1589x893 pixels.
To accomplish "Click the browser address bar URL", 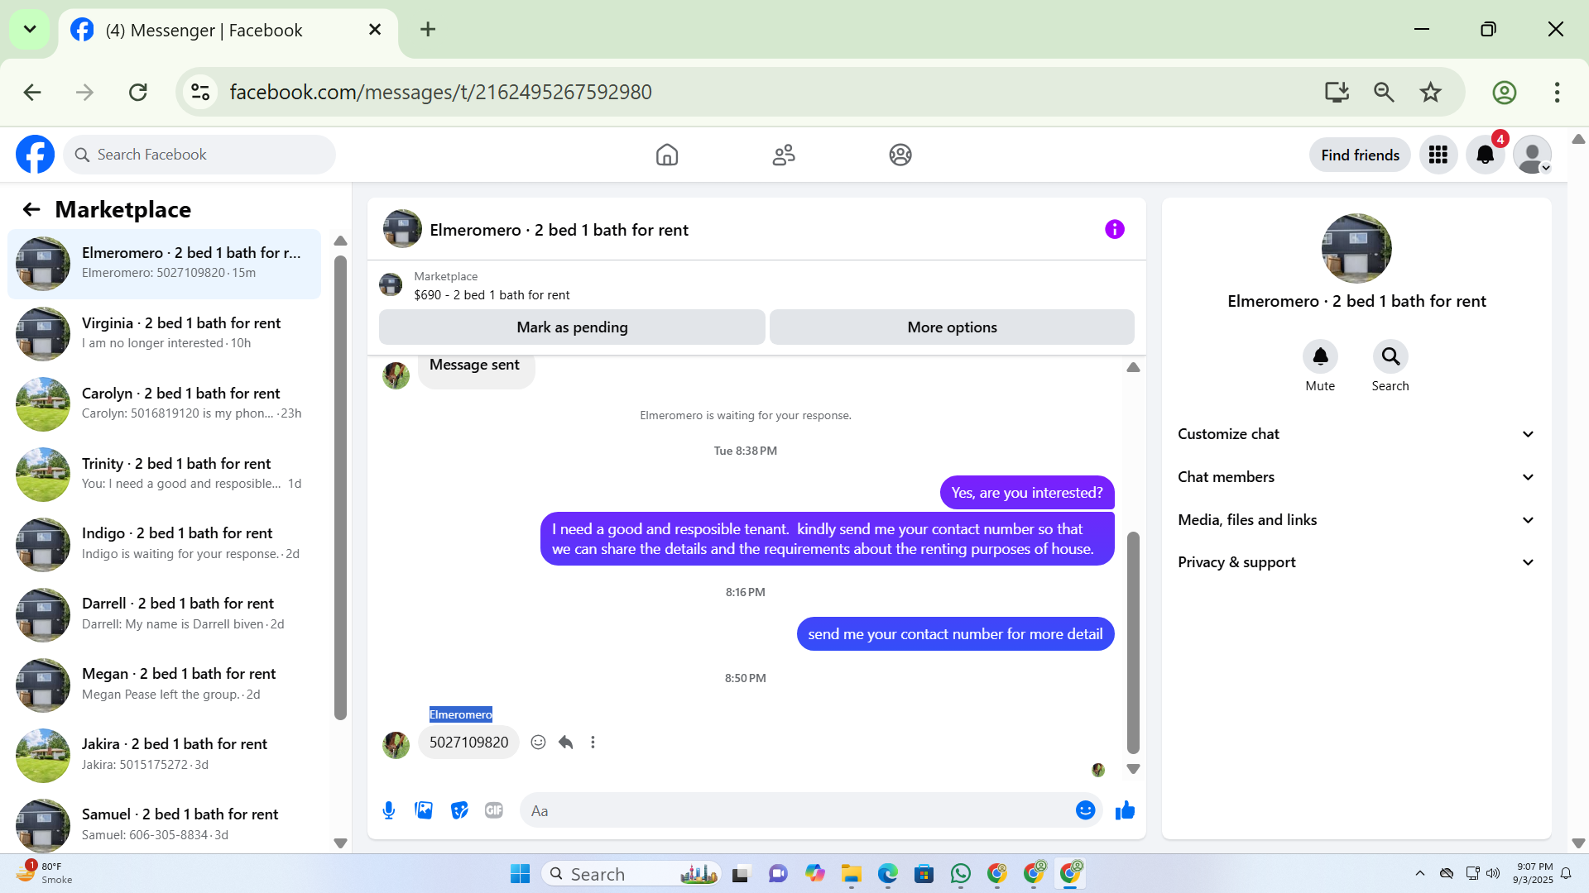I will (x=440, y=92).
